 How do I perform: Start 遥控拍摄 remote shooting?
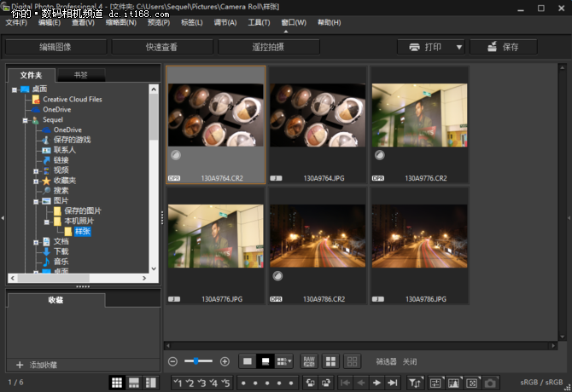(x=268, y=47)
